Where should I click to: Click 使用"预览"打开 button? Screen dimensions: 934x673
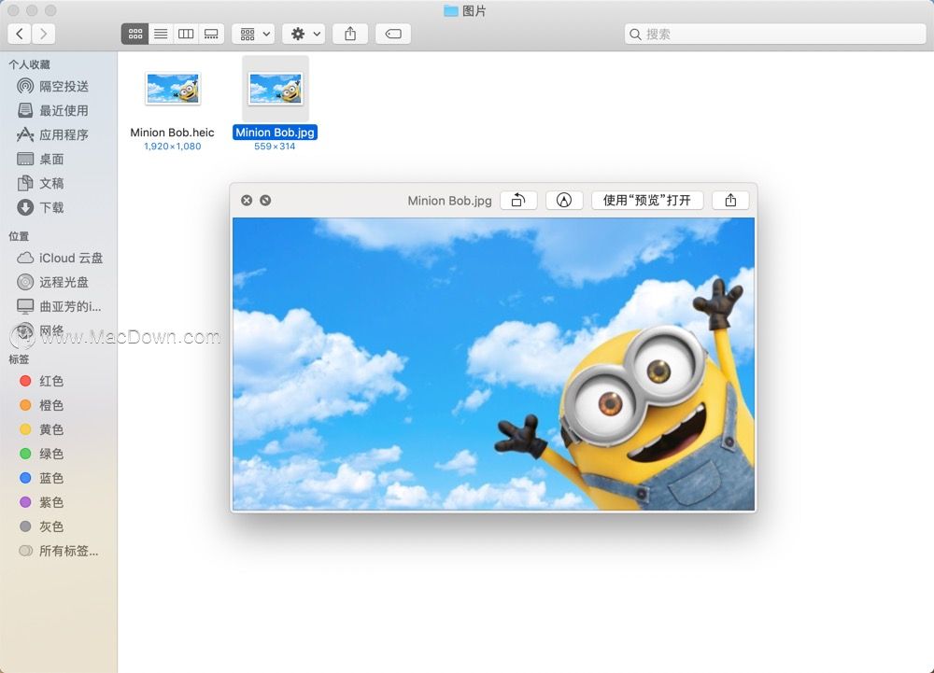(x=647, y=201)
